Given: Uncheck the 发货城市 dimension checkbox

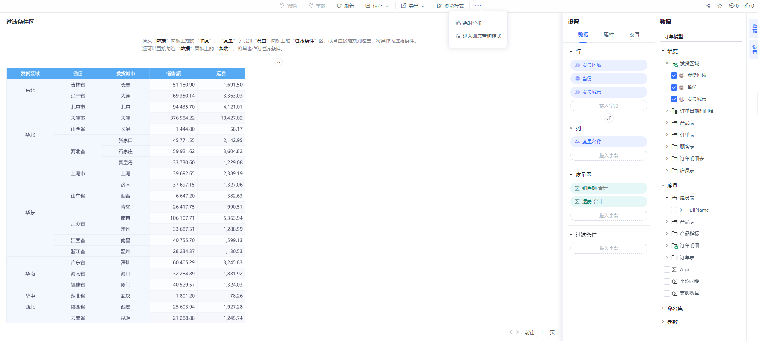Looking at the screenshot, I should (674, 99).
